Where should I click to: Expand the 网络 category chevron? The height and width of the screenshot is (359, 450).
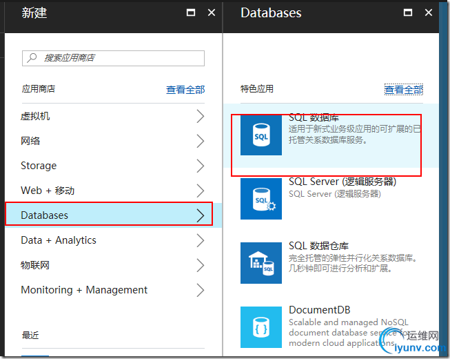tap(201, 141)
